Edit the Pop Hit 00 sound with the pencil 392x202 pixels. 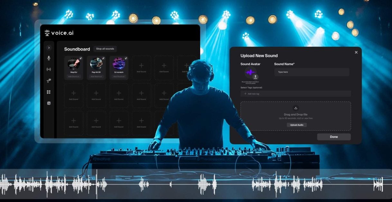pos(103,58)
